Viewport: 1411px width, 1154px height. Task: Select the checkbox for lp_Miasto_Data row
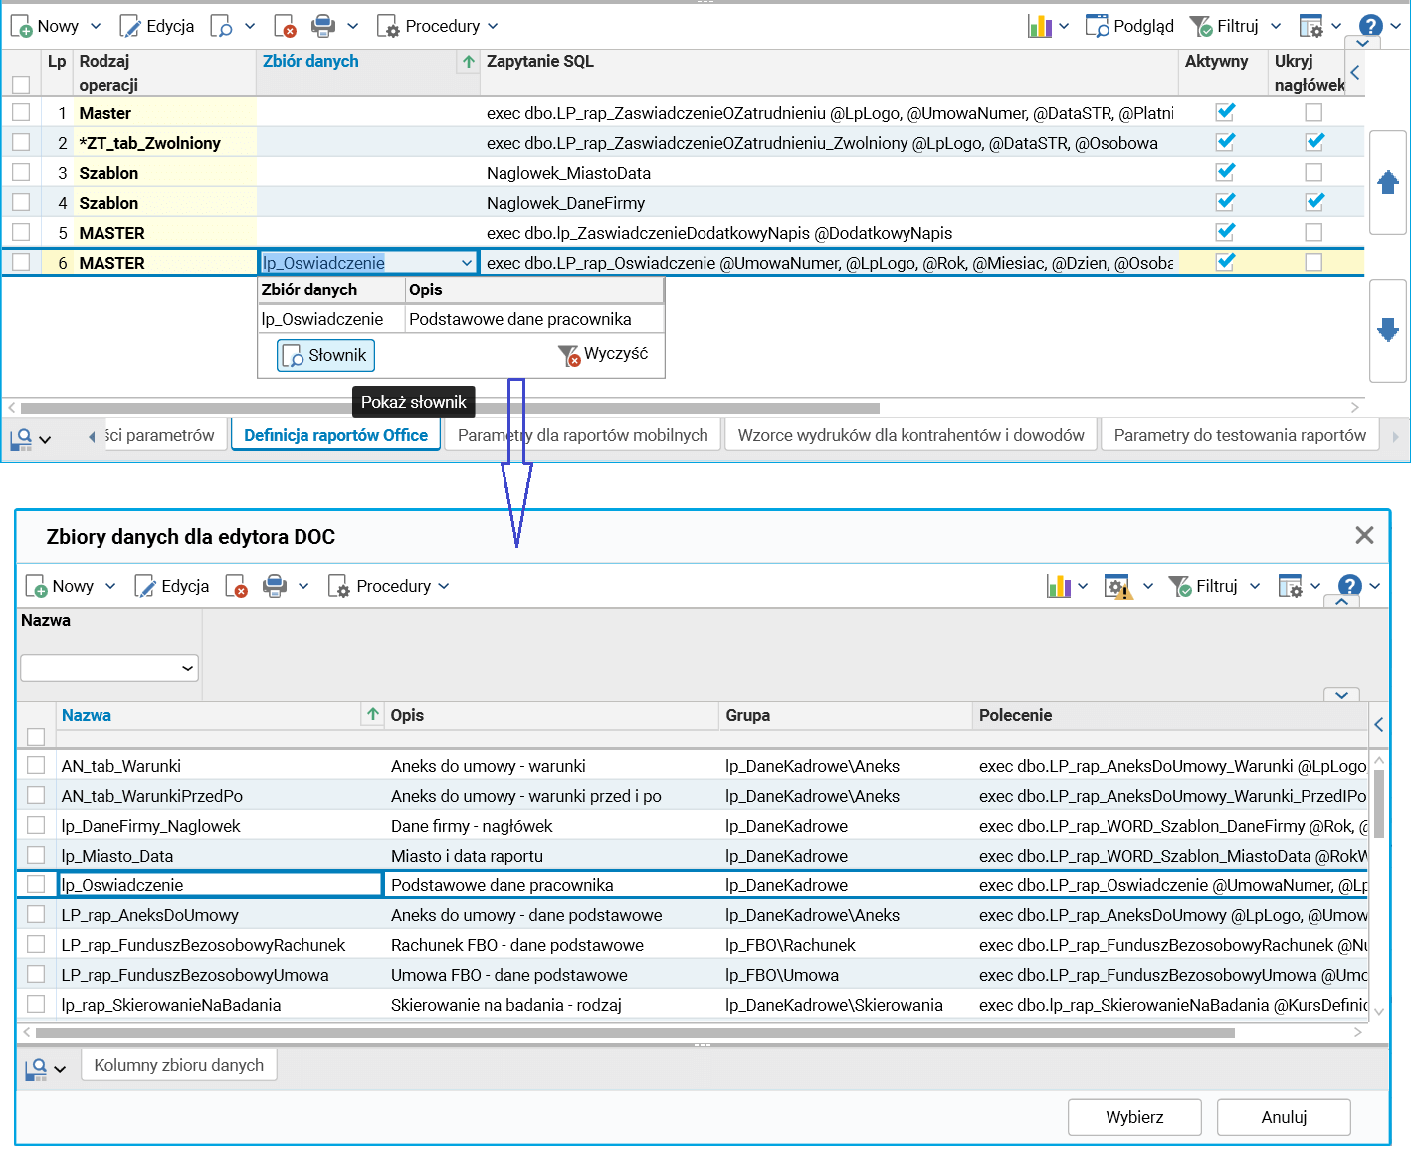pos(36,855)
